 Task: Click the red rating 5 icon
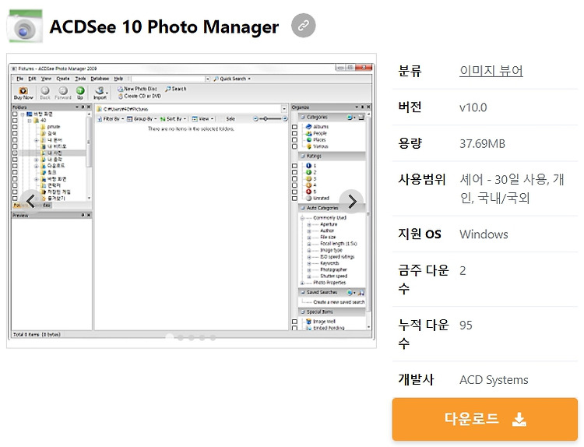308,192
